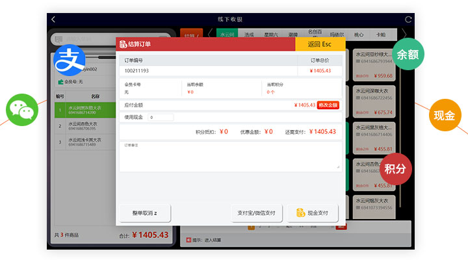The height and width of the screenshot is (260, 468).
Task: Focus the 使用现金 amount input field
Action: coord(161,118)
